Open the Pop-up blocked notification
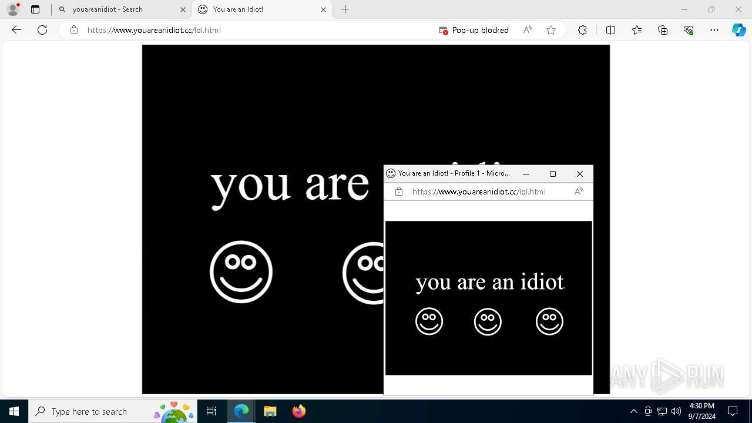This screenshot has height=423, width=752. point(474,30)
